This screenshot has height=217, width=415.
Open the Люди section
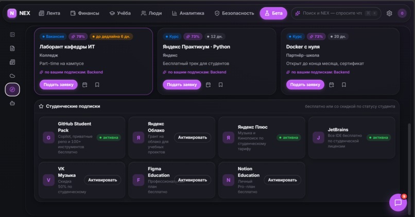pos(151,13)
